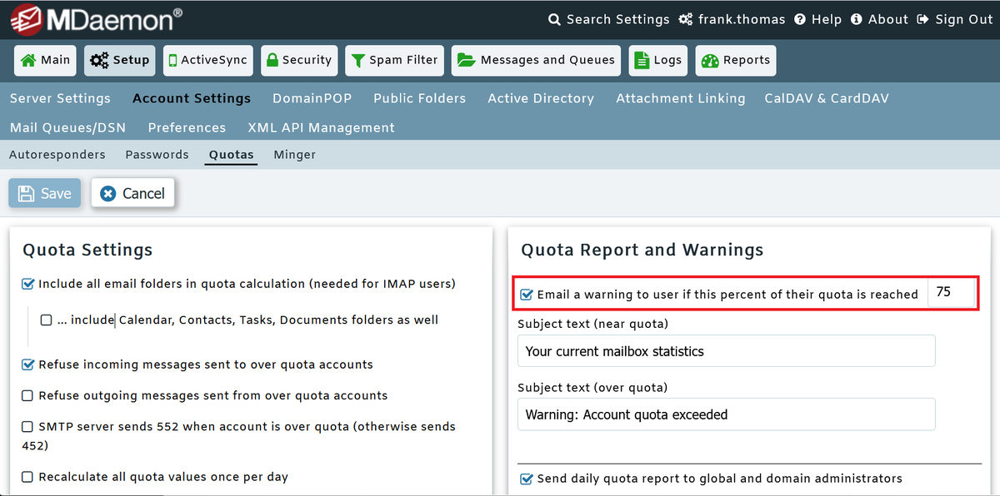Viewport: 1000px width, 496px height.
Task: Enable Recalculate all quota values daily
Action: tap(27, 477)
